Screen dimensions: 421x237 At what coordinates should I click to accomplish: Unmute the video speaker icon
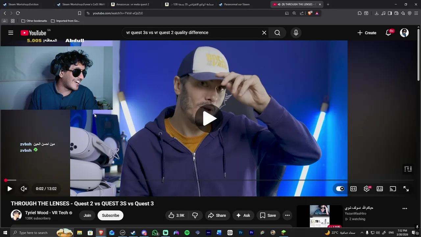pyautogui.click(x=24, y=189)
